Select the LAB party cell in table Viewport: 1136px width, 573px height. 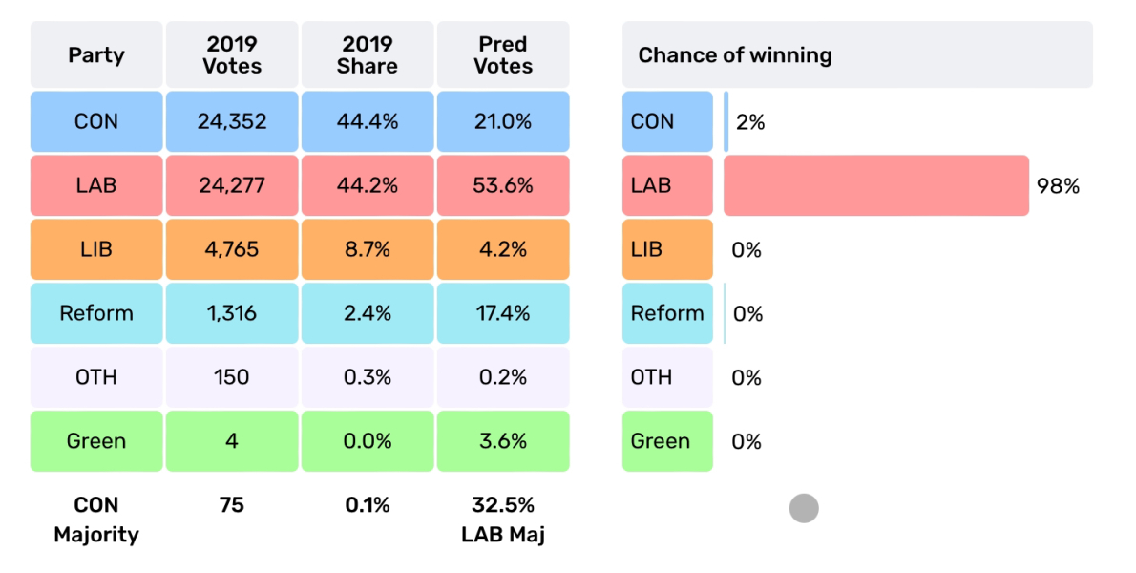(x=96, y=185)
